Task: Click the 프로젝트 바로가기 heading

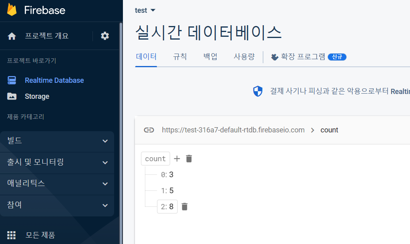Action: 32,61
